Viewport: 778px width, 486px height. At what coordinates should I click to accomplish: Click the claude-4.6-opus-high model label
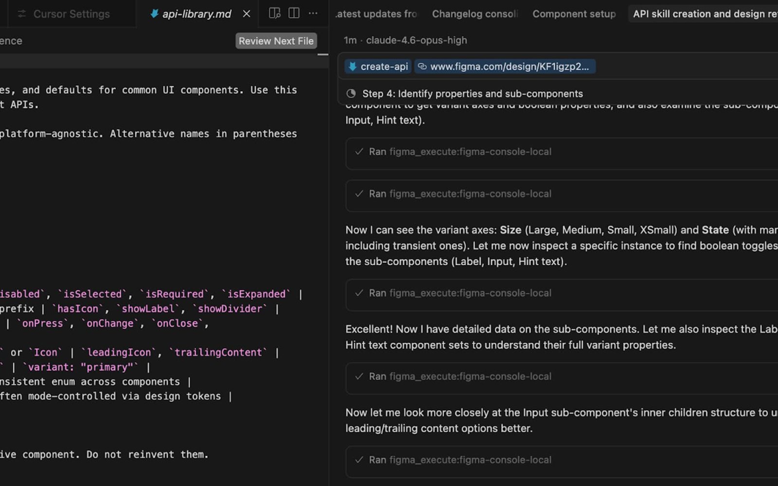(416, 40)
